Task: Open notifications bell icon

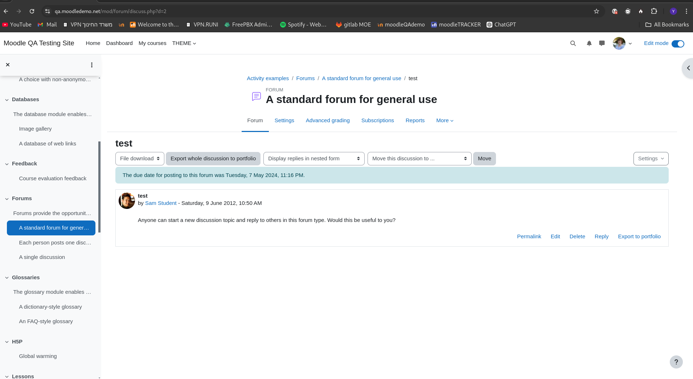Action: (589, 44)
